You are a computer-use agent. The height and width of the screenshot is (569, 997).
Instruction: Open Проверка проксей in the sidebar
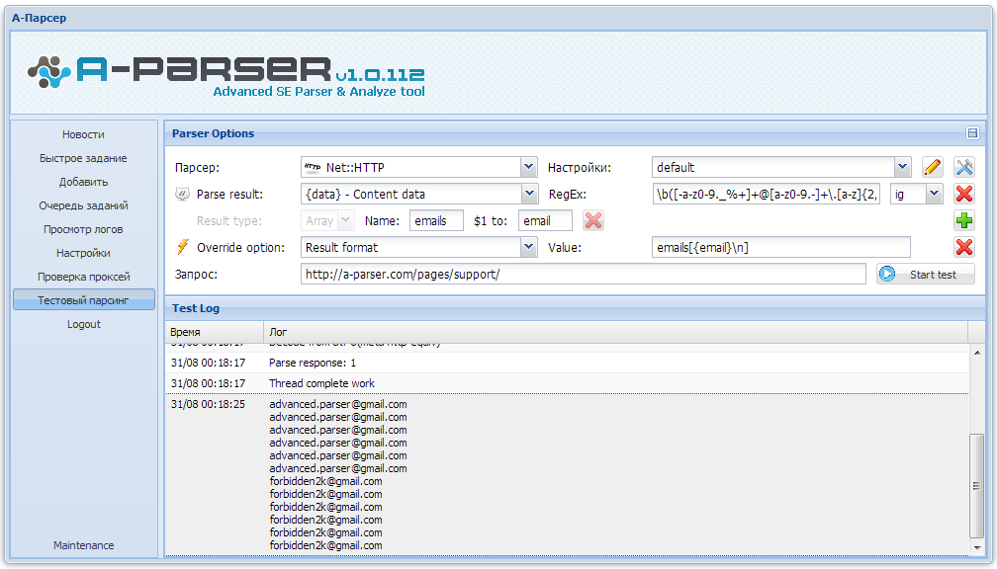tap(83, 277)
